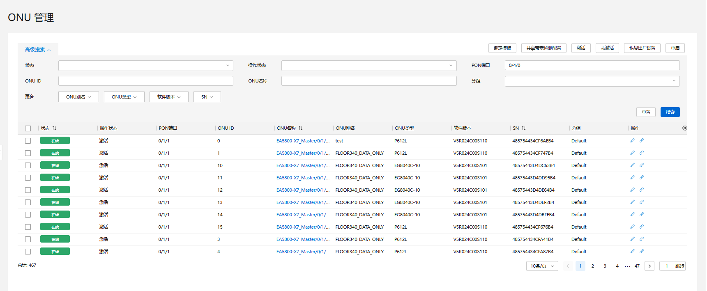The image size is (707, 291).
Task: Open the 分组 filter dropdown
Action: tap(592, 81)
